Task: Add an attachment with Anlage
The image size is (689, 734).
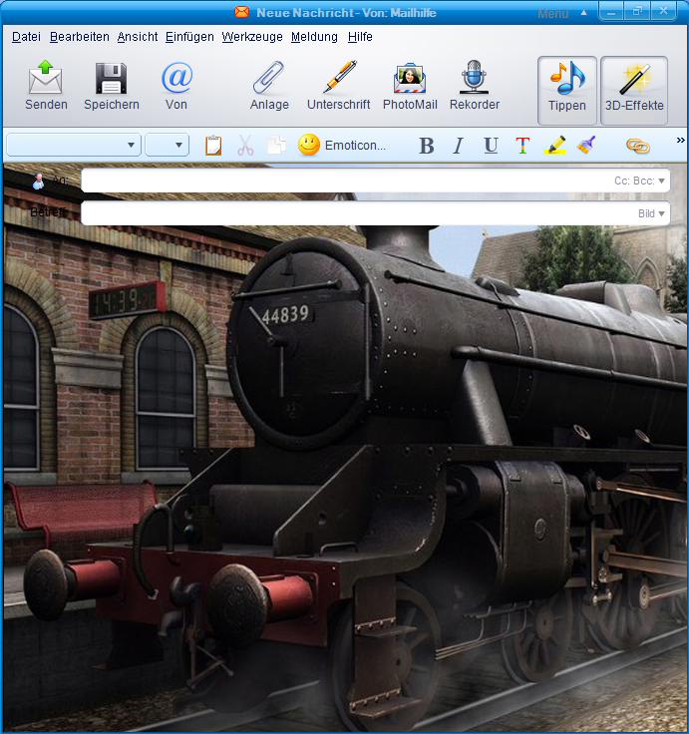Action: [269, 86]
